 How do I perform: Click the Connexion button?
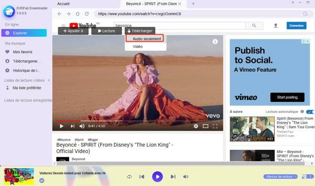[296, 26]
